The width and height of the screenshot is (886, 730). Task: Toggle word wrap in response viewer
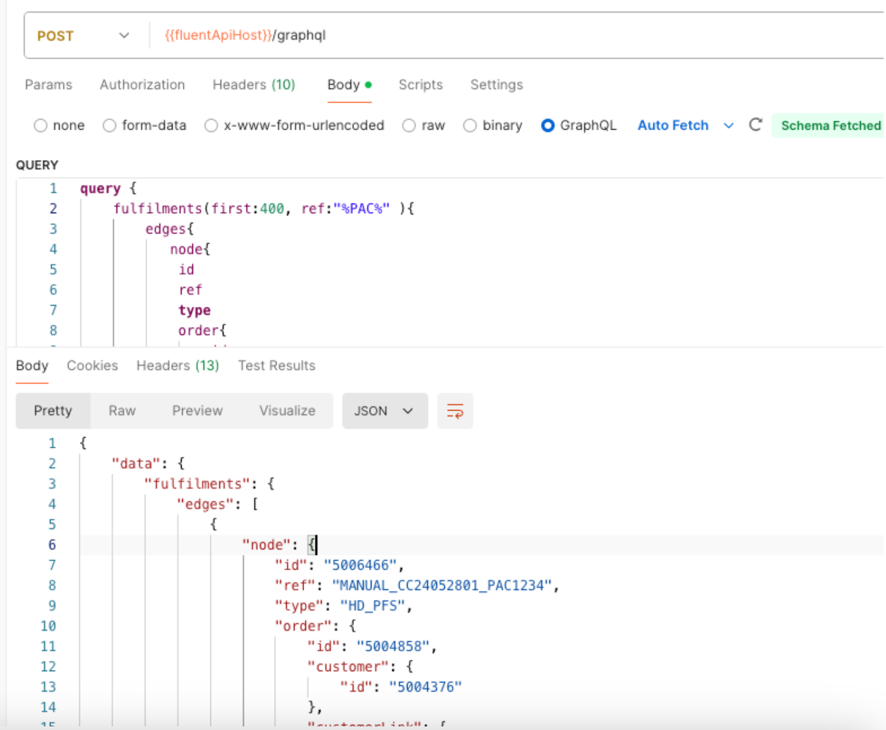click(455, 411)
